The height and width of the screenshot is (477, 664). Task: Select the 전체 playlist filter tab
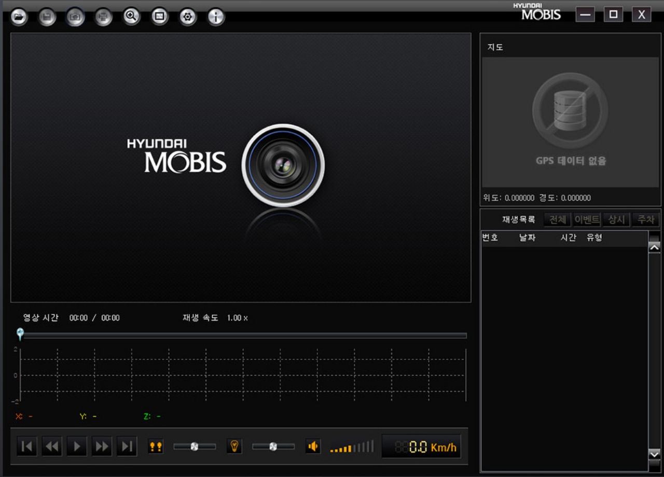(x=558, y=219)
